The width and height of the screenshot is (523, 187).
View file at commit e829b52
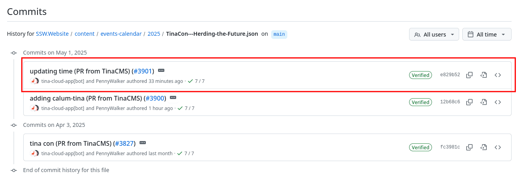point(484,75)
